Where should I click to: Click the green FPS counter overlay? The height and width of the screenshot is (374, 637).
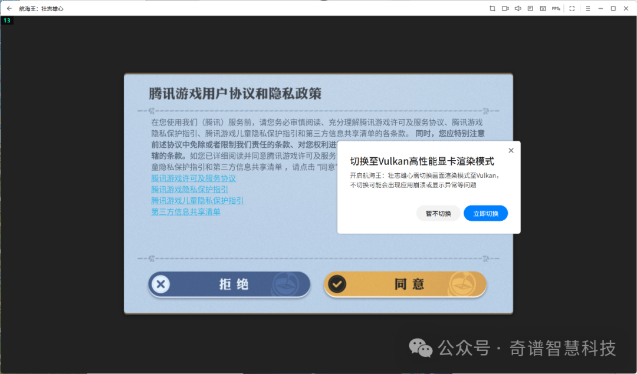[6, 21]
